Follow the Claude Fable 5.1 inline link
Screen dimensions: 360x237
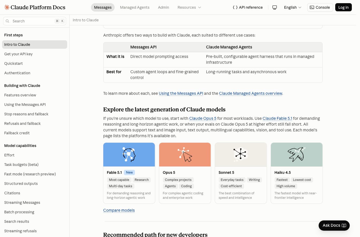pos(277,118)
